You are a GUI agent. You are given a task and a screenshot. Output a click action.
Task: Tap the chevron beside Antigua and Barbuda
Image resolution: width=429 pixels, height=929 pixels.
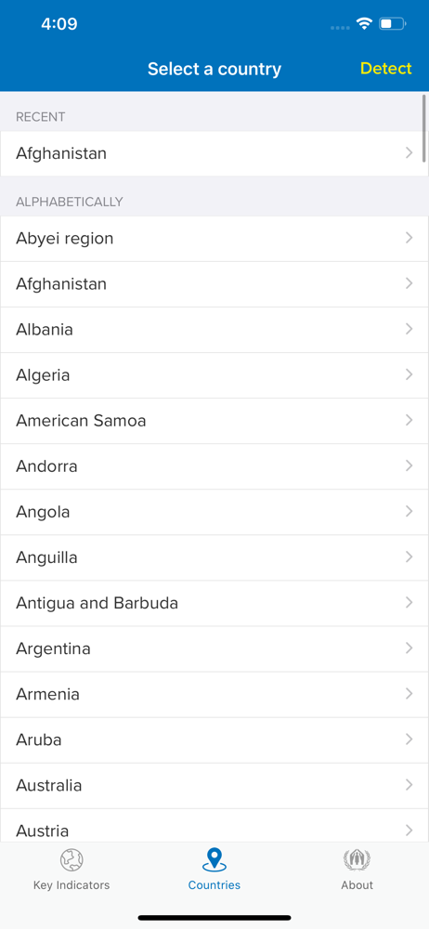click(409, 603)
